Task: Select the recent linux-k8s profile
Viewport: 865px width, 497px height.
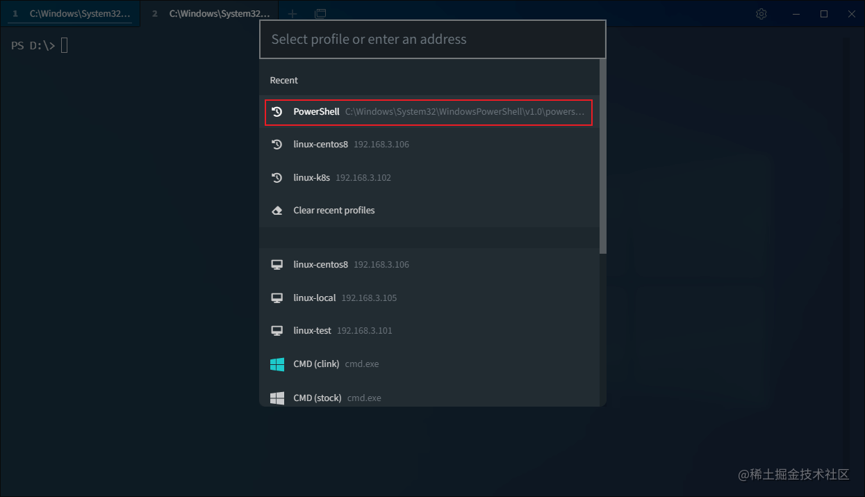Action: pos(429,178)
